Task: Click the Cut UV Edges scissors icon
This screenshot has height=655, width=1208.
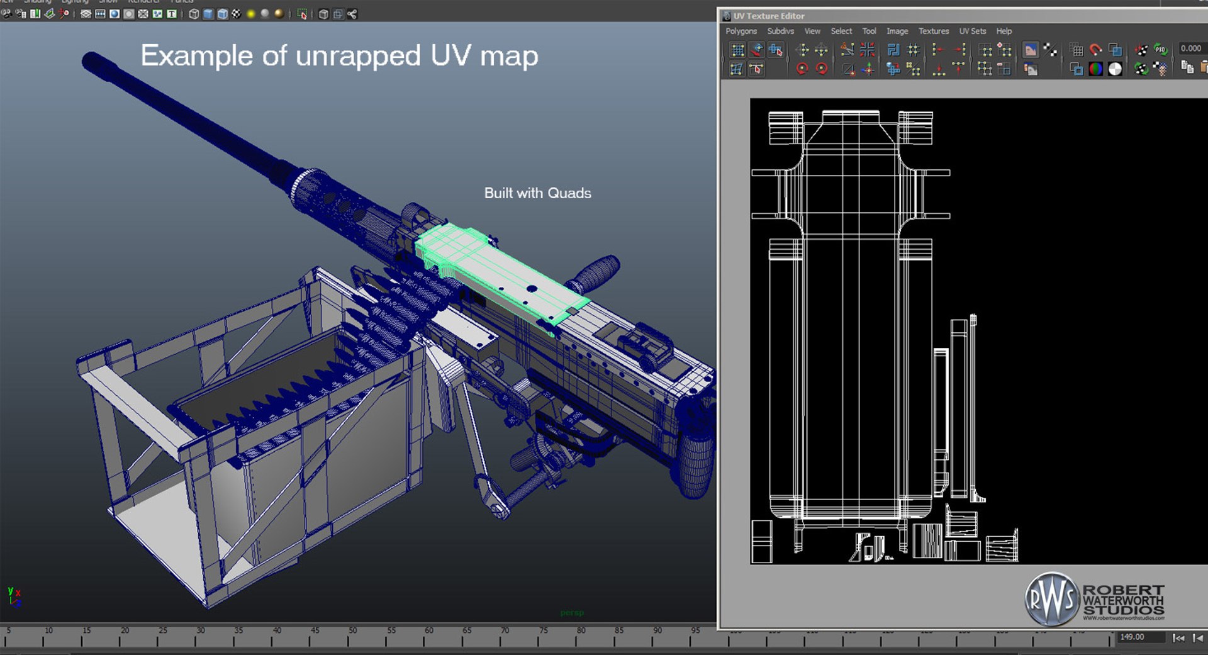Action: click(847, 50)
